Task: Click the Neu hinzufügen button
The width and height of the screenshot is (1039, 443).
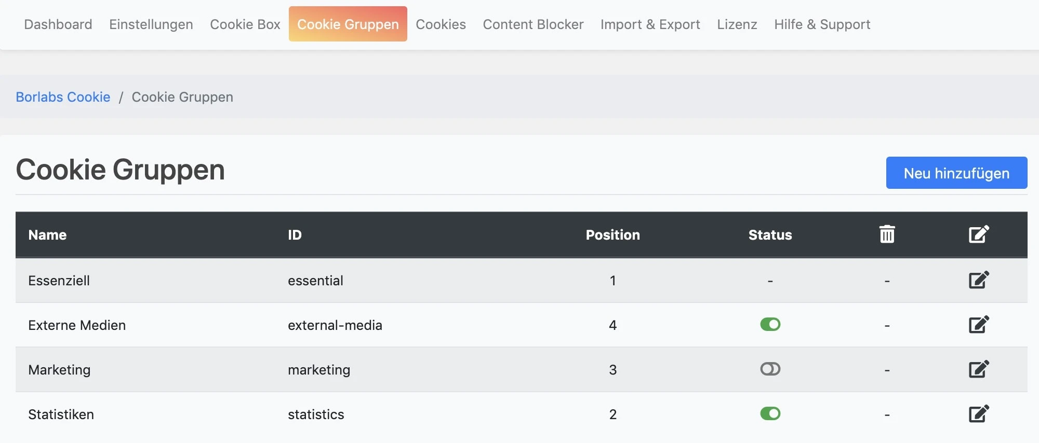Action: tap(956, 173)
